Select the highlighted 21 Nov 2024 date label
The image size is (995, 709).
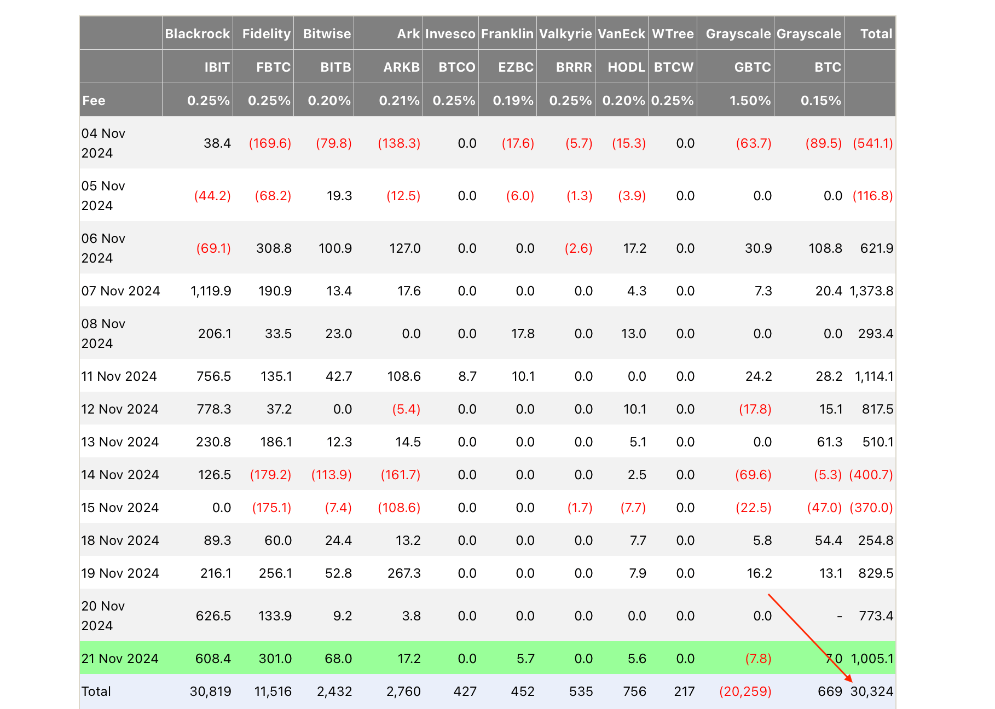coord(120,659)
